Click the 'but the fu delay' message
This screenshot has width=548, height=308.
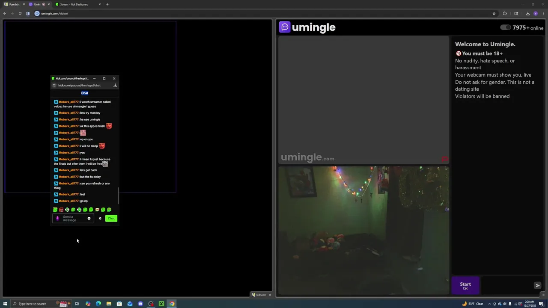click(77, 177)
